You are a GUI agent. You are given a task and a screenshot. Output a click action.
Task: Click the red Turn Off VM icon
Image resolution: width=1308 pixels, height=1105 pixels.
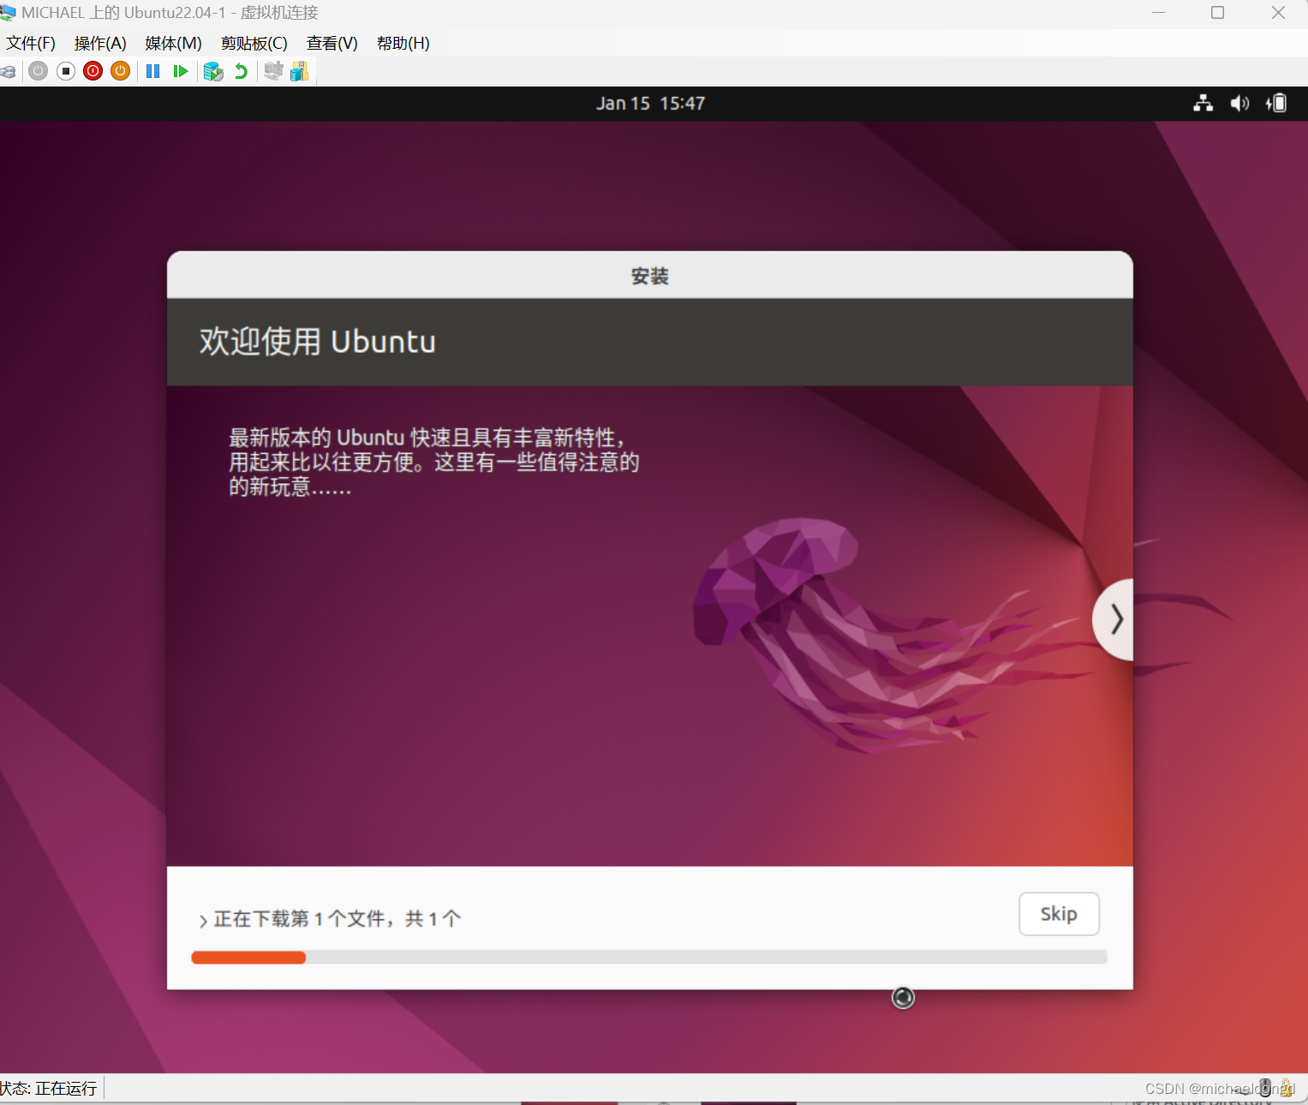pos(93,71)
